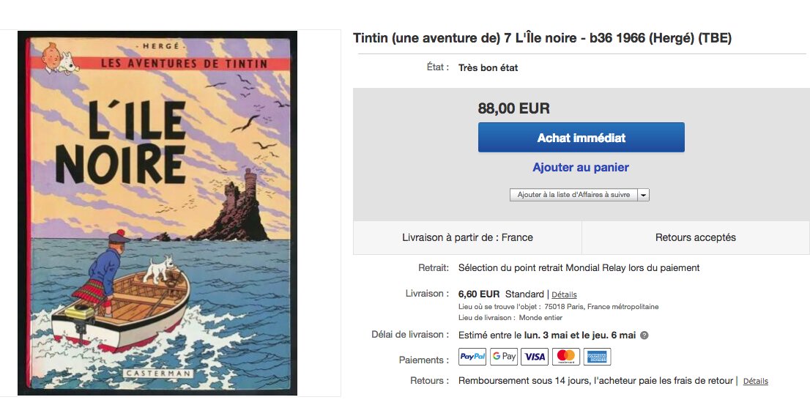Click "Ajouter au panier" link
The width and height of the screenshot is (810, 408).
(581, 167)
